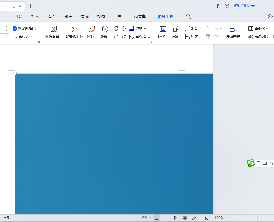Switch to the 插入 tab
This screenshot has height=222, width=274.
[x=35, y=16]
